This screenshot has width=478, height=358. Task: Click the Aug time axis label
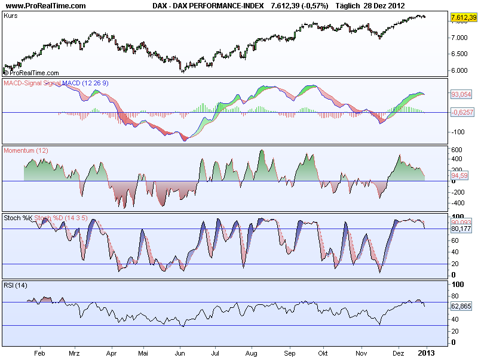251,353
